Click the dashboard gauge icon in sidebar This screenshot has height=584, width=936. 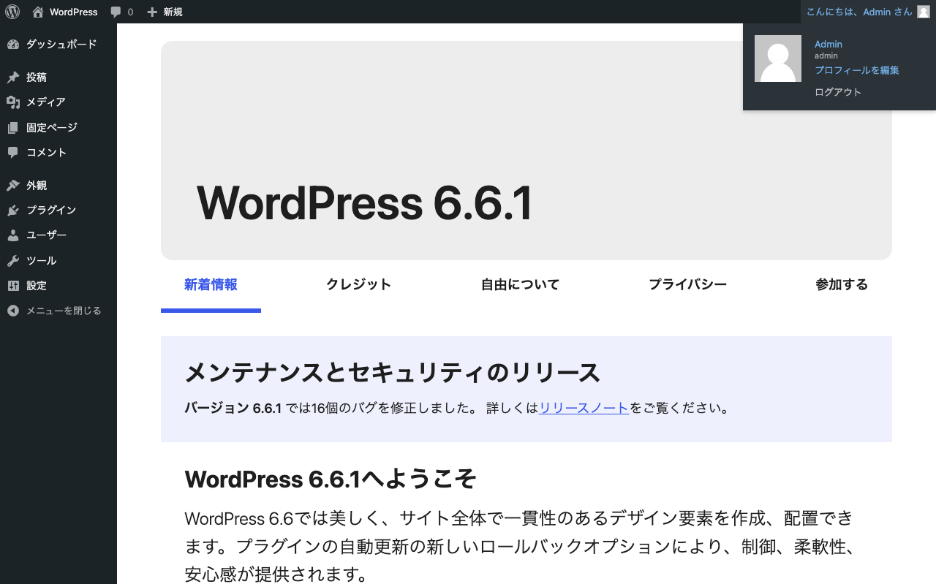[13, 45]
